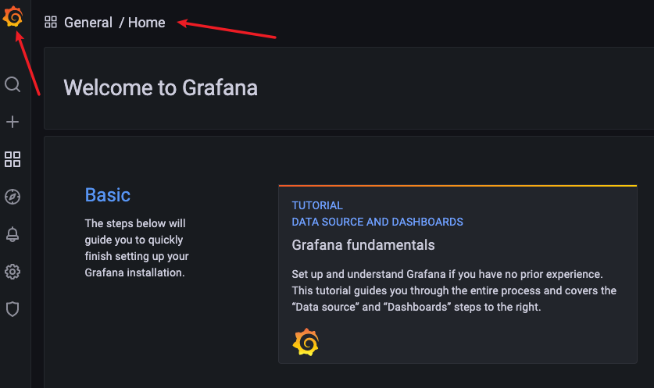Select the Home breadcrumb title

click(x=146, y=23)
